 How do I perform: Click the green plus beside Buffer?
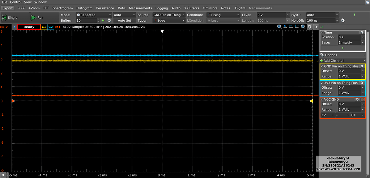(x=103, y=21)
